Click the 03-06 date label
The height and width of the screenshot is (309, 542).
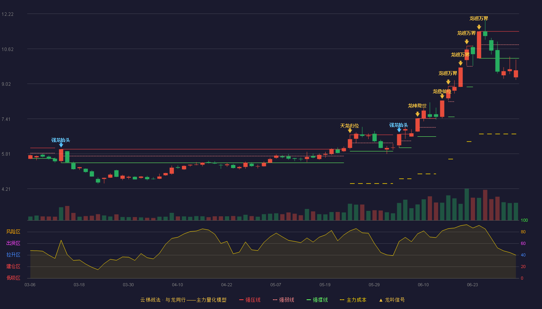[30, 285]
